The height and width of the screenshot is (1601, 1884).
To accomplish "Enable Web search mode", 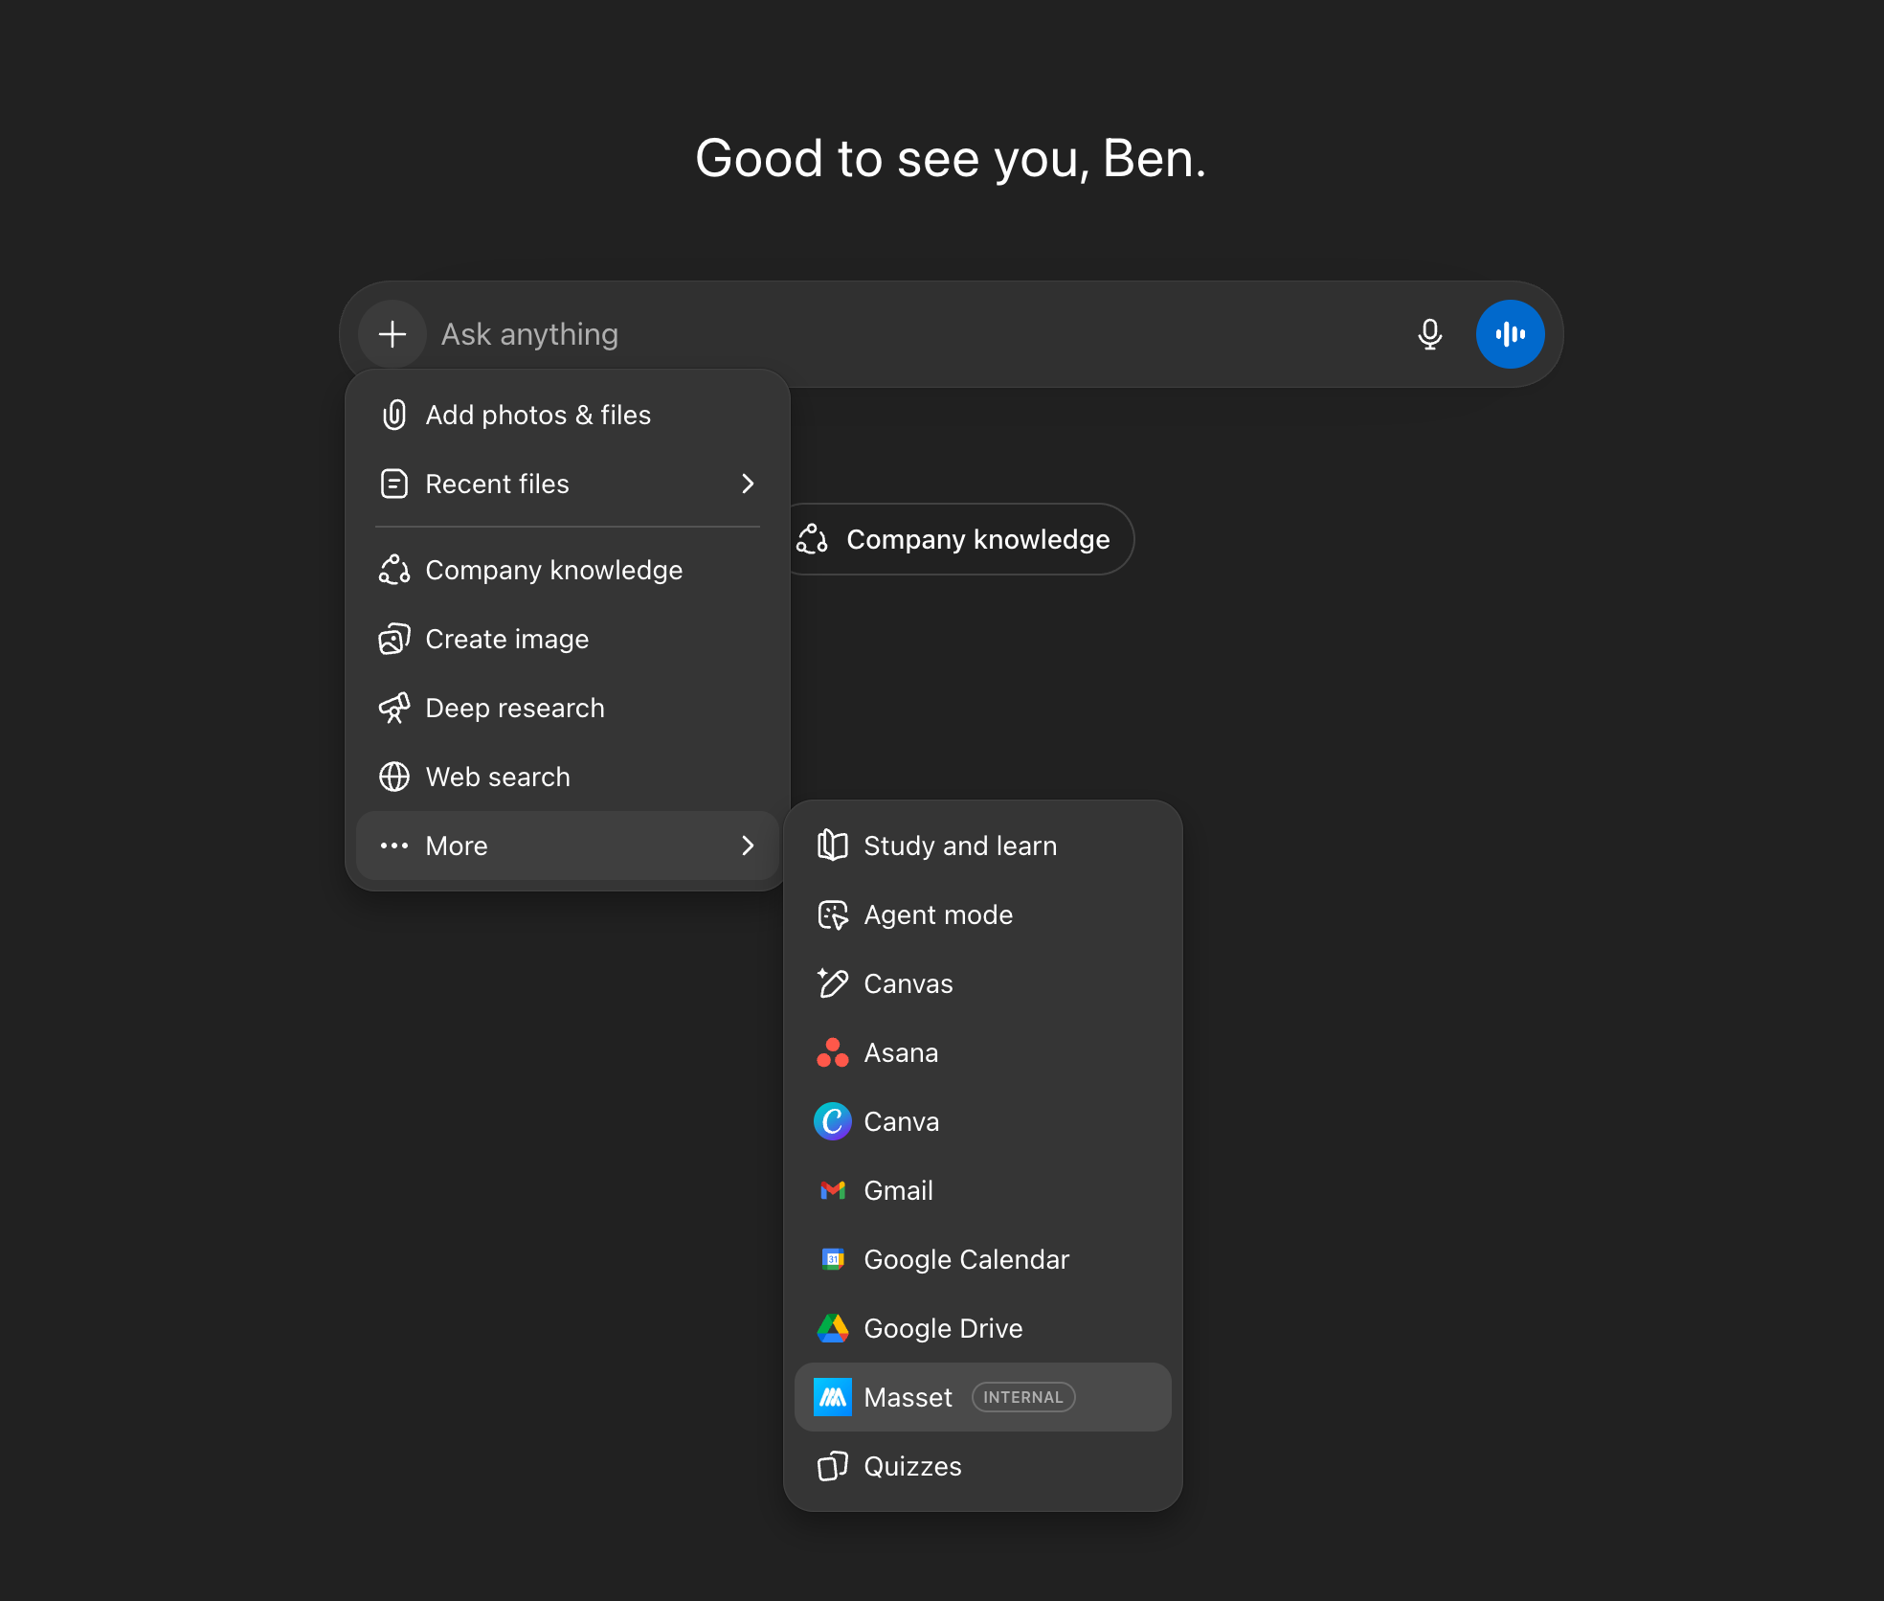I will tap(497, 777).
